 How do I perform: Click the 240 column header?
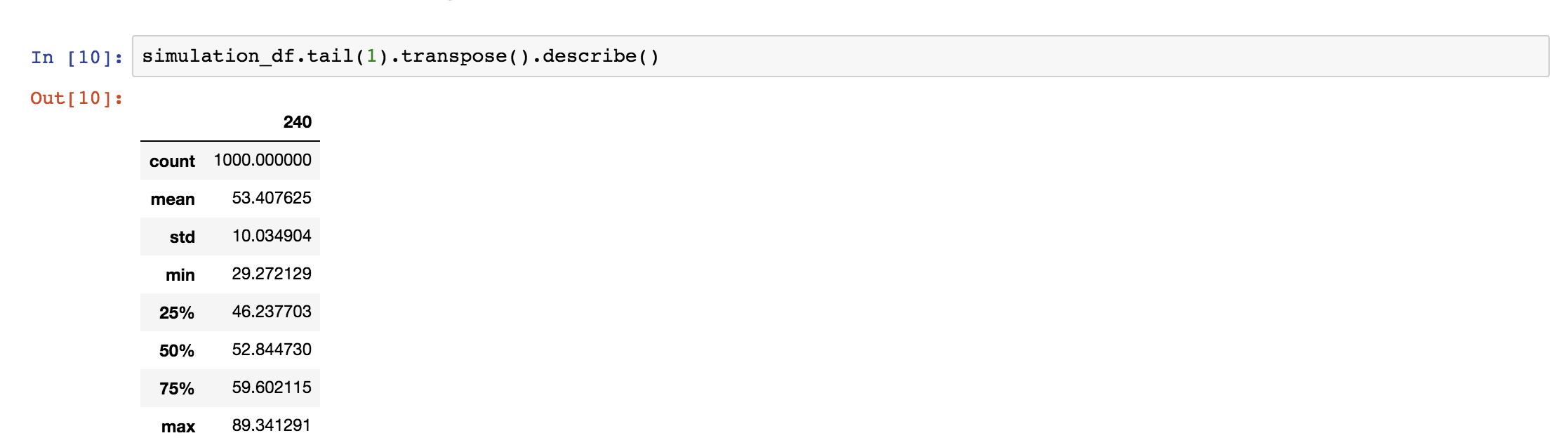297,122
